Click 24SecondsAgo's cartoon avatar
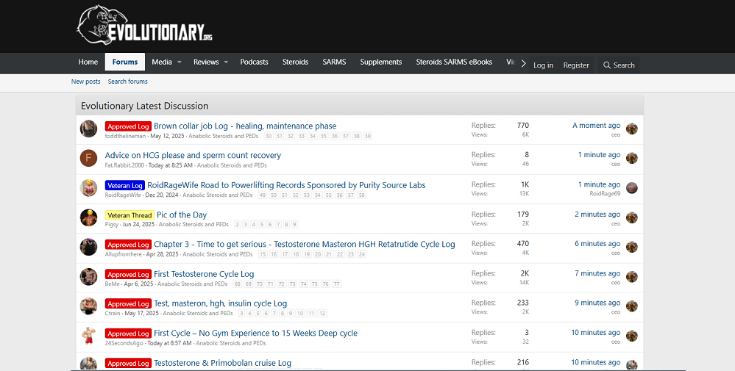735x371 pixels. pos(88,336)
